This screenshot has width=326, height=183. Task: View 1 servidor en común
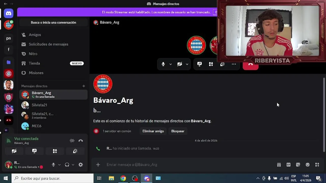(x=112, y=131)
